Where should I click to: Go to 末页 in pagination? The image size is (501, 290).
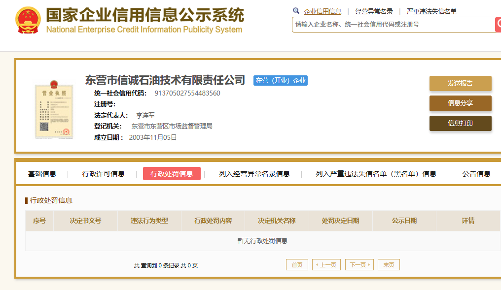tap(389, 265)
